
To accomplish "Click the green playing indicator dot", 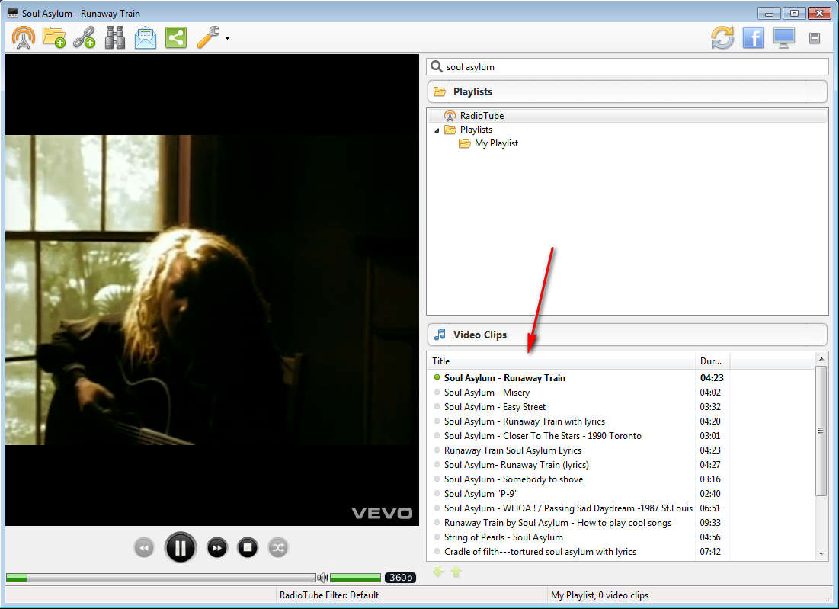I will tap(437, 377).
